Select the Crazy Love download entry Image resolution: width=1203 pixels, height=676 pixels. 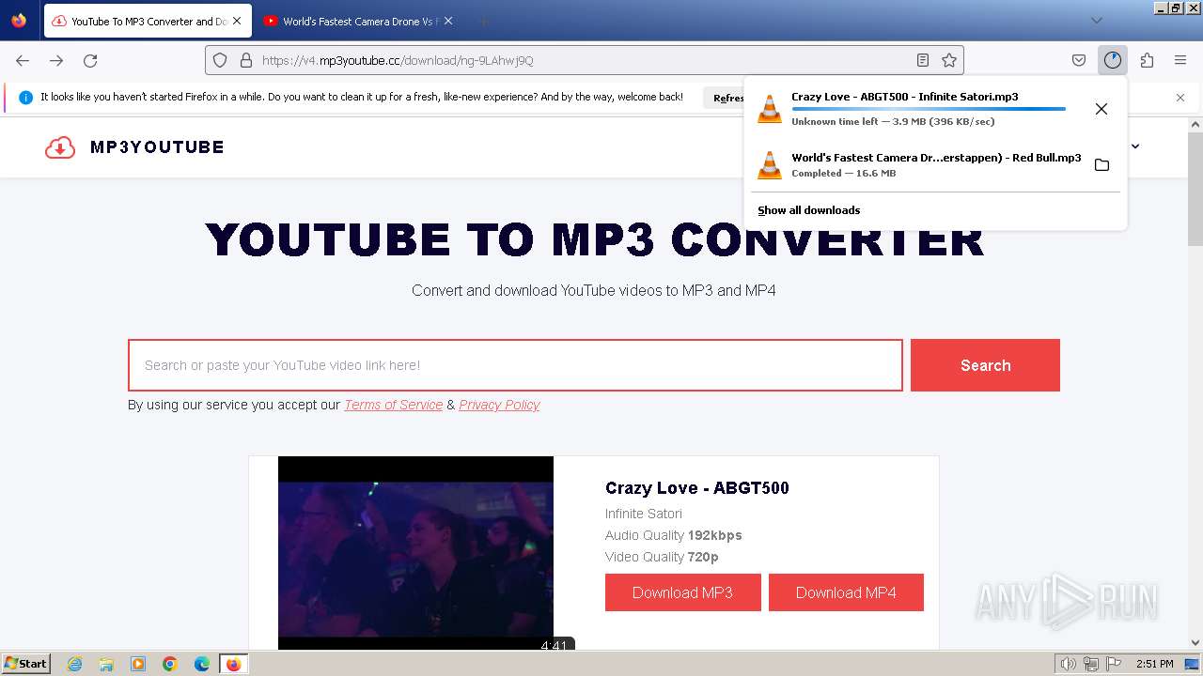pyautogui.click(x=935, y=109)
